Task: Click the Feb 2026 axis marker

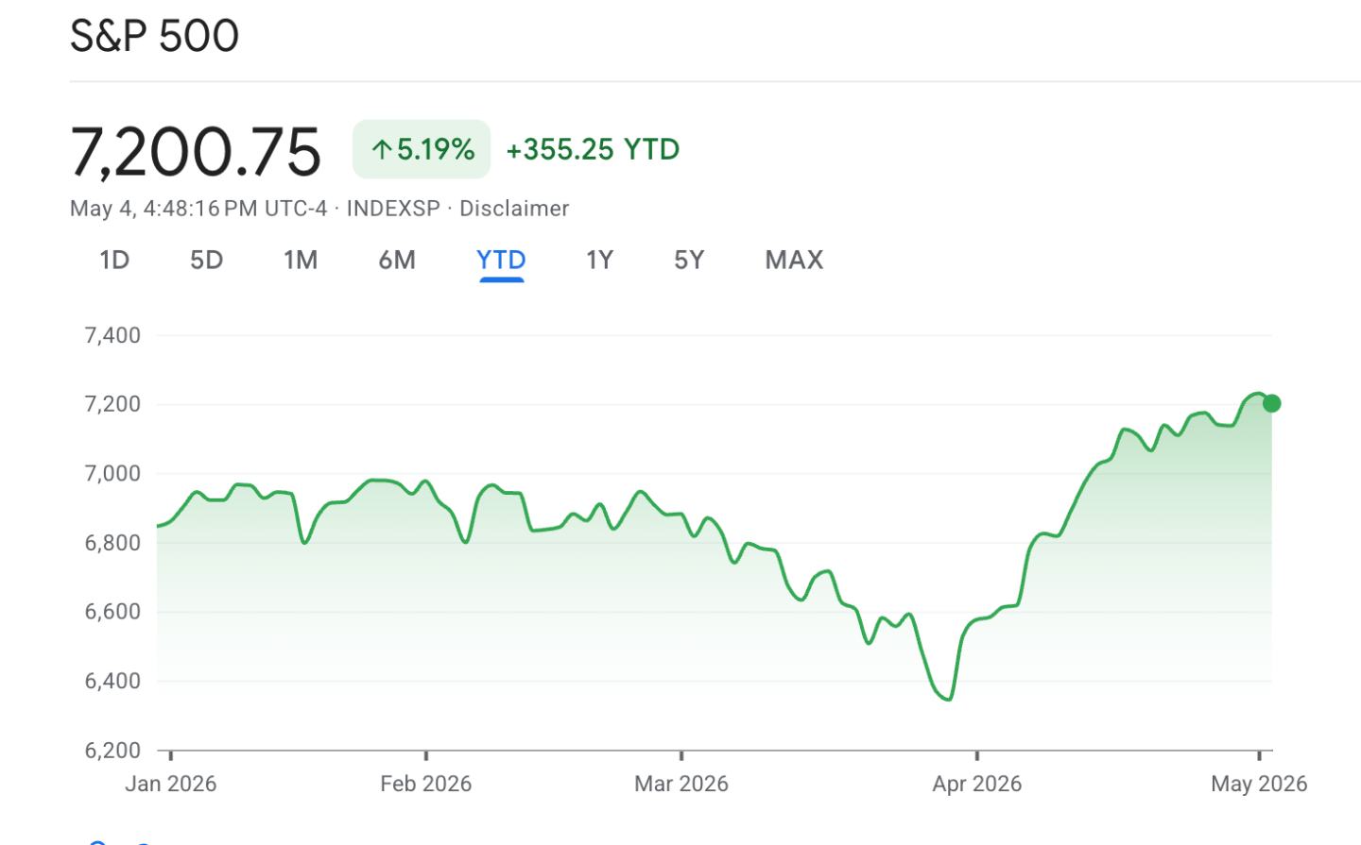Action: point(425,784)
